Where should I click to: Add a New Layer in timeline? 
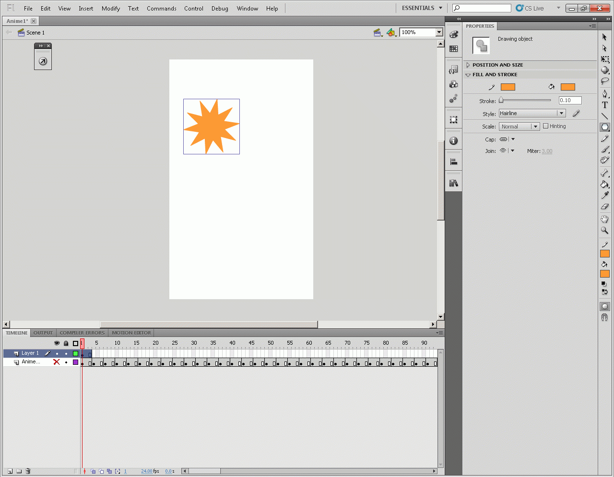(x=10, y=471)
